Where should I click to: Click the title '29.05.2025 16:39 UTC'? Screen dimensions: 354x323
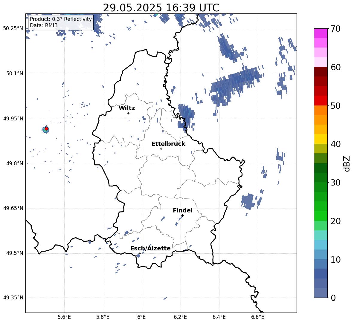click(161, 8)
